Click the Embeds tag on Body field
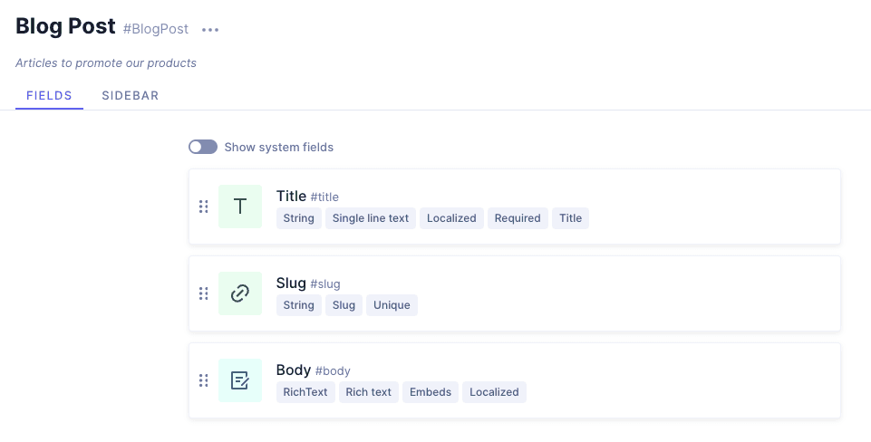Screen dimensions: 871x442 tap(430, 392)
